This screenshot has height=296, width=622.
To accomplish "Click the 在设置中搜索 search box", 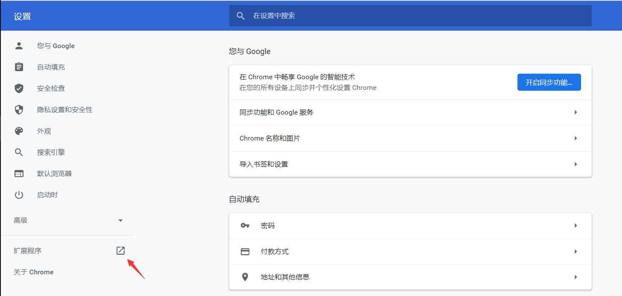I will point(410,16).
